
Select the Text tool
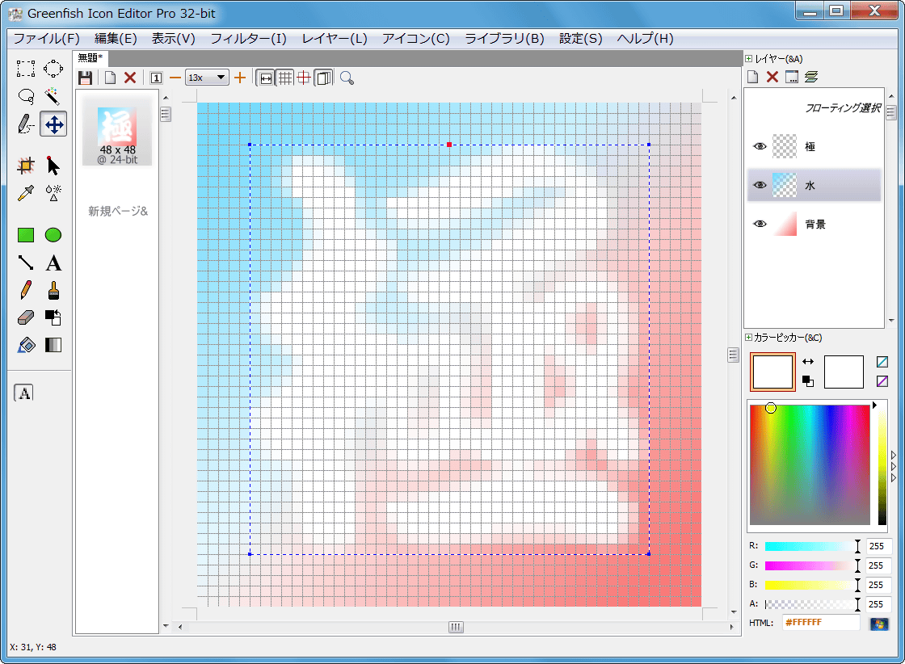(53, 263)
